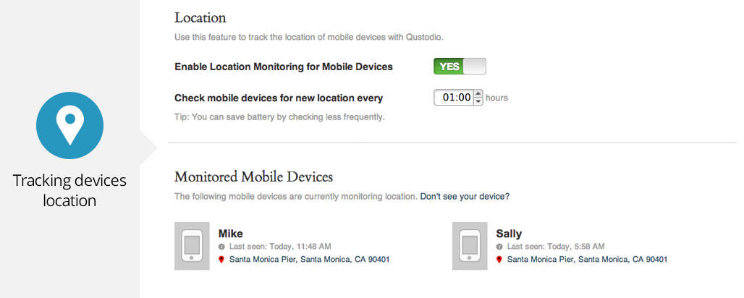The width and height of the screenshot is (744, 298).
Task: Decrease check interval with the down arrow
Action: pos(478,101)
